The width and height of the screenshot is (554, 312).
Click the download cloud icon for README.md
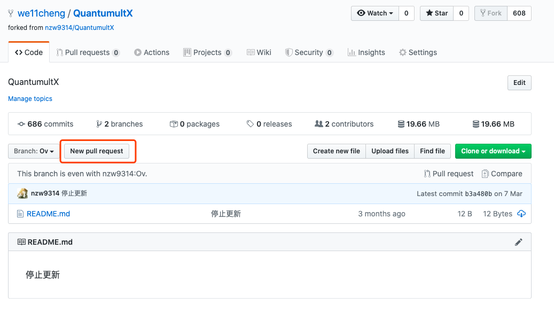[521, 214]
